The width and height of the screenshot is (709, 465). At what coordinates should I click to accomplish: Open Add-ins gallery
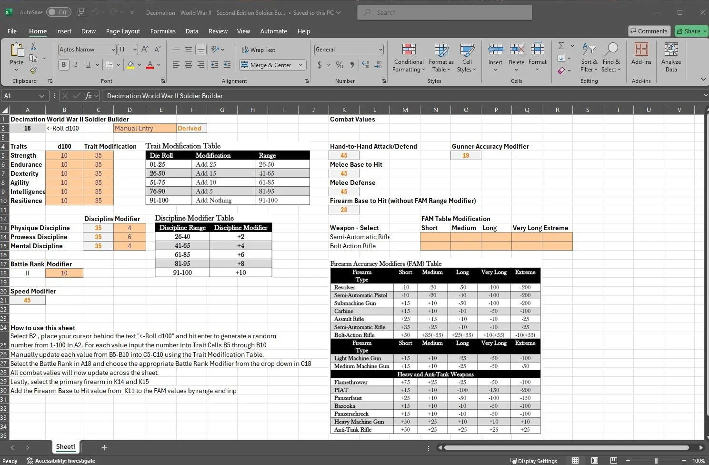[641, 53]
